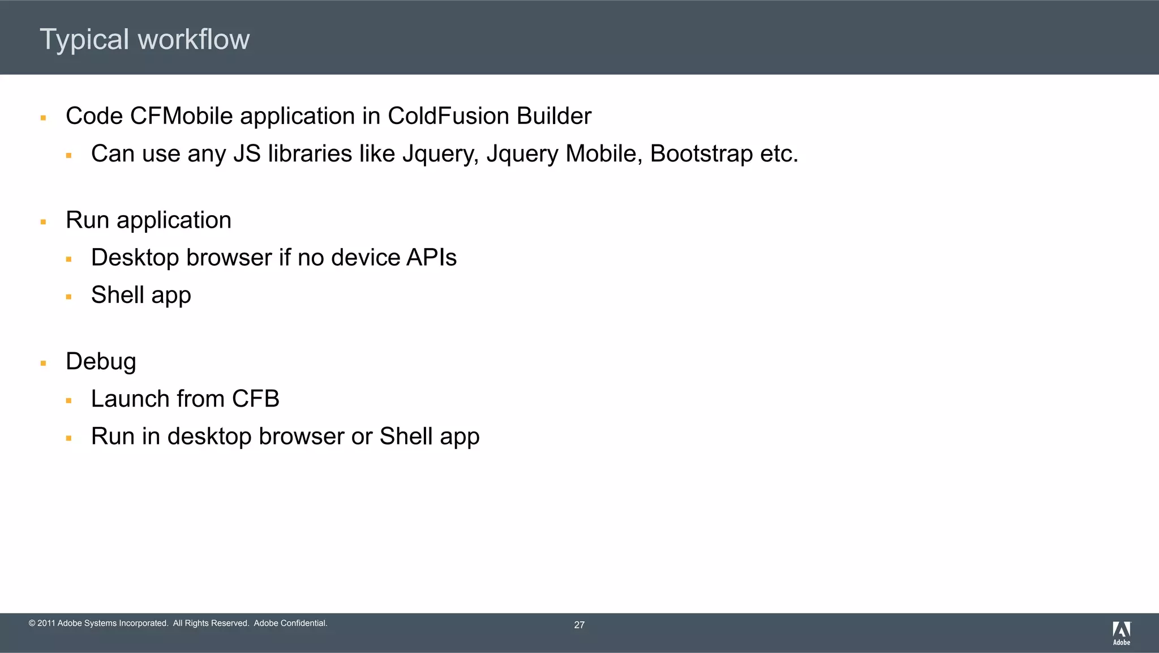
Task: Click the bullet before "Run in desktop browser"
Action: point(68,438)
